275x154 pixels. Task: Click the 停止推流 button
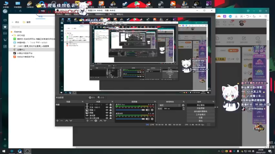pyautogui.click(x=201, y=105)
